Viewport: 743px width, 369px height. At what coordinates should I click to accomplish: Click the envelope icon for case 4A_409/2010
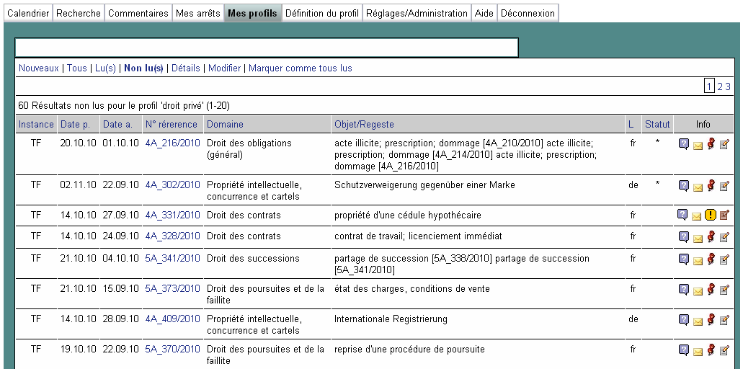pos(698,321)
